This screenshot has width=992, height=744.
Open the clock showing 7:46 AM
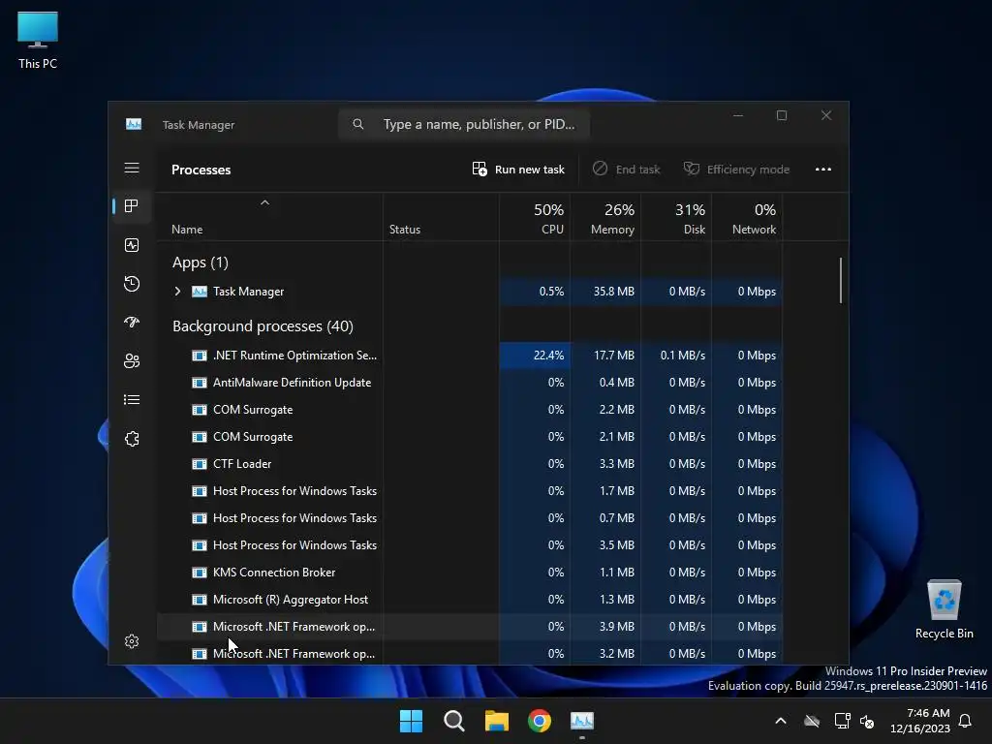click(x=920, y=721)
